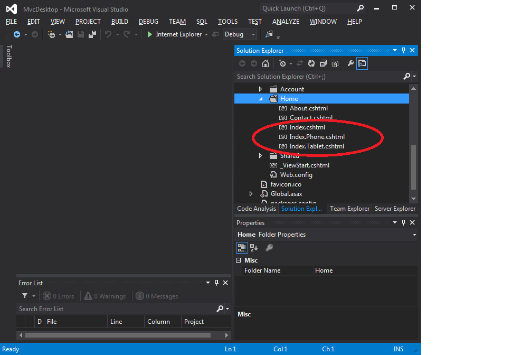Screen dimensions: 521x355
Task: Pin the Properties panel
Action: [x=403, y=223]
